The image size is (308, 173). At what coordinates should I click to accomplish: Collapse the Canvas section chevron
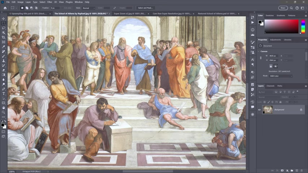point(259,52)
